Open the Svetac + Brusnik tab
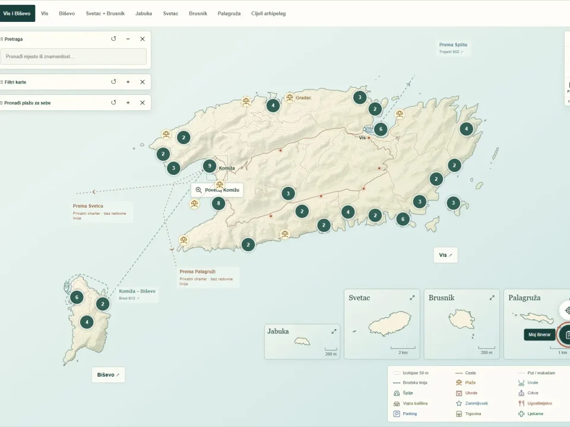The image size is (570, 427). point(105,14)
